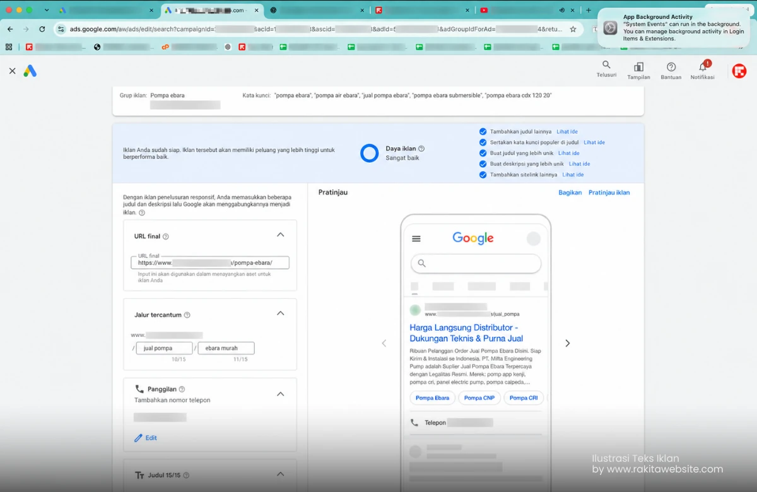Click browser forward arrow

[26, 29]
